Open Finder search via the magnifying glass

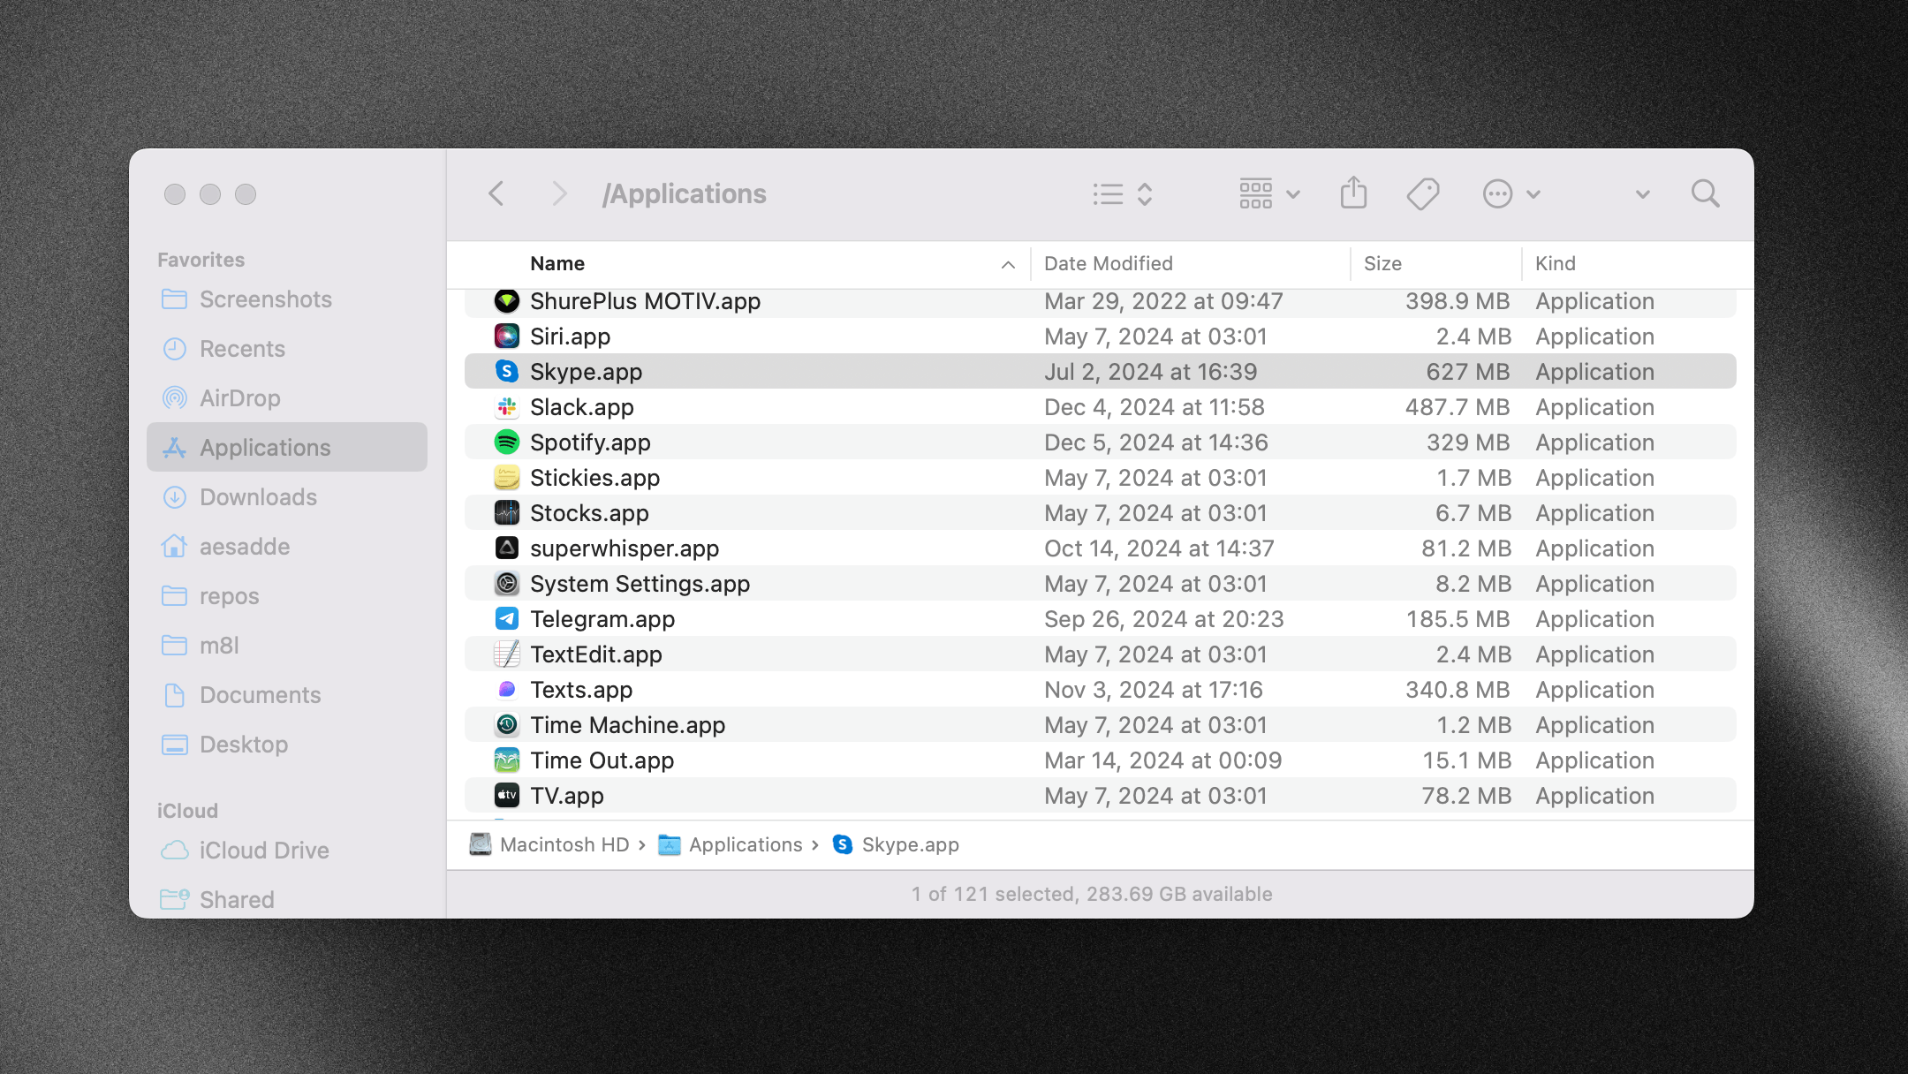pos(1705,193)
